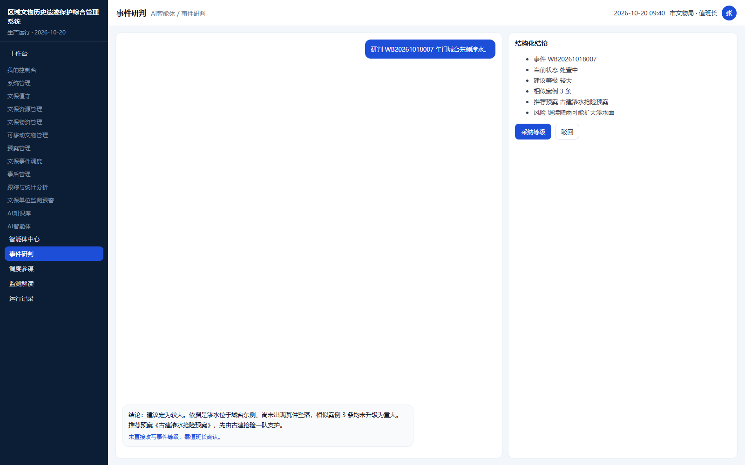The image size is (745, 465).
Task: Go to 智能体中心 page
Action: (x=54, y=239)
